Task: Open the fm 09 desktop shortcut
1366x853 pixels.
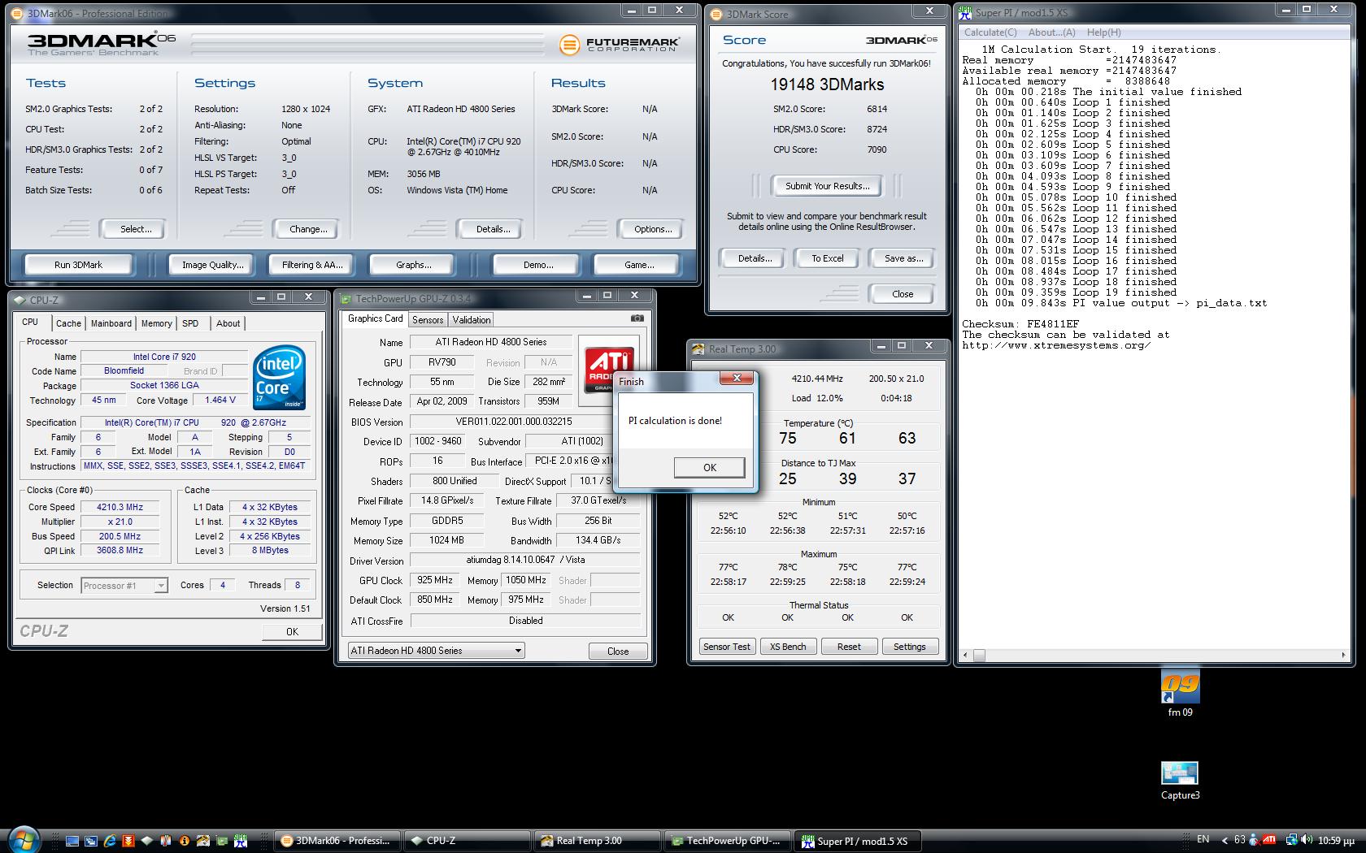Action: pyautogui.click(x=1180, y=695)
